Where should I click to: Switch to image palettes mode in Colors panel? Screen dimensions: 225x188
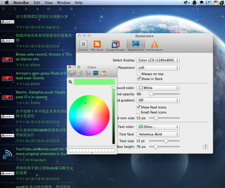pos(96,73)
